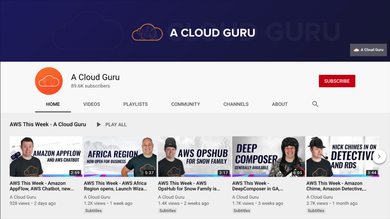Click Play All text for the playlist
This screenshot has width=390, height=219.
point(116,125)
